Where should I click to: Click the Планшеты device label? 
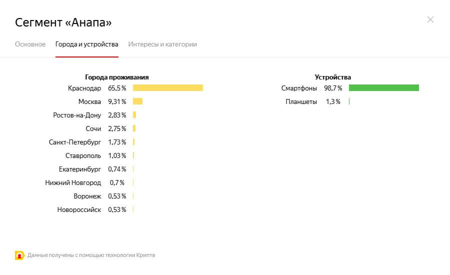coord(301,101)
